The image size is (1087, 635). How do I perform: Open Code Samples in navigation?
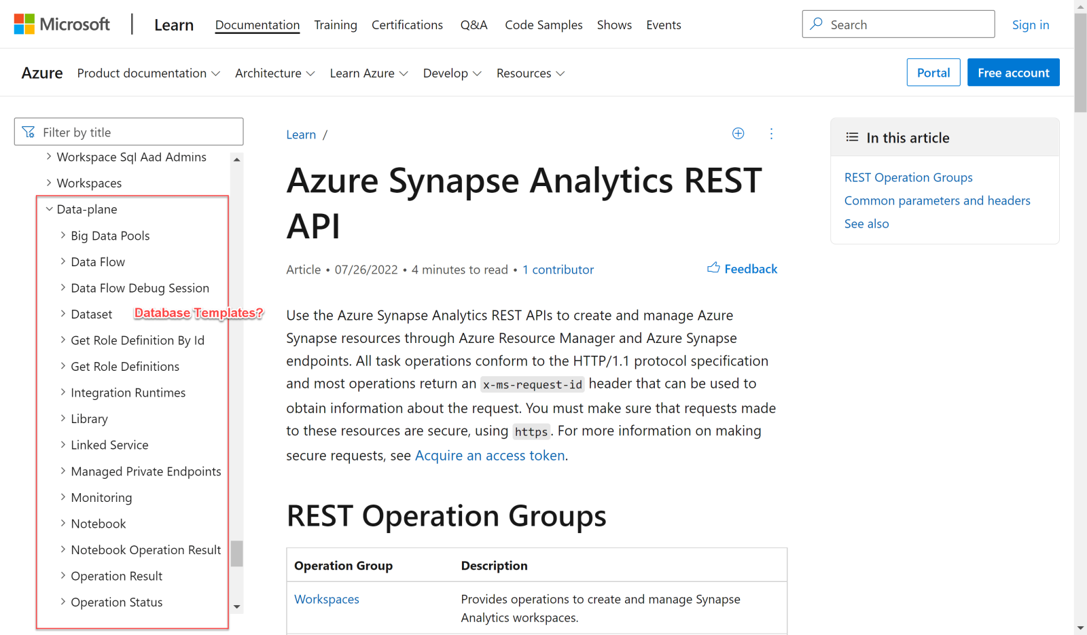543,25
